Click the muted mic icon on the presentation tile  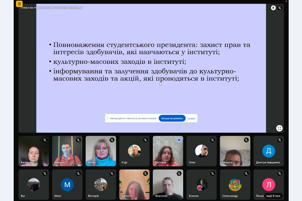coord(280,8)
